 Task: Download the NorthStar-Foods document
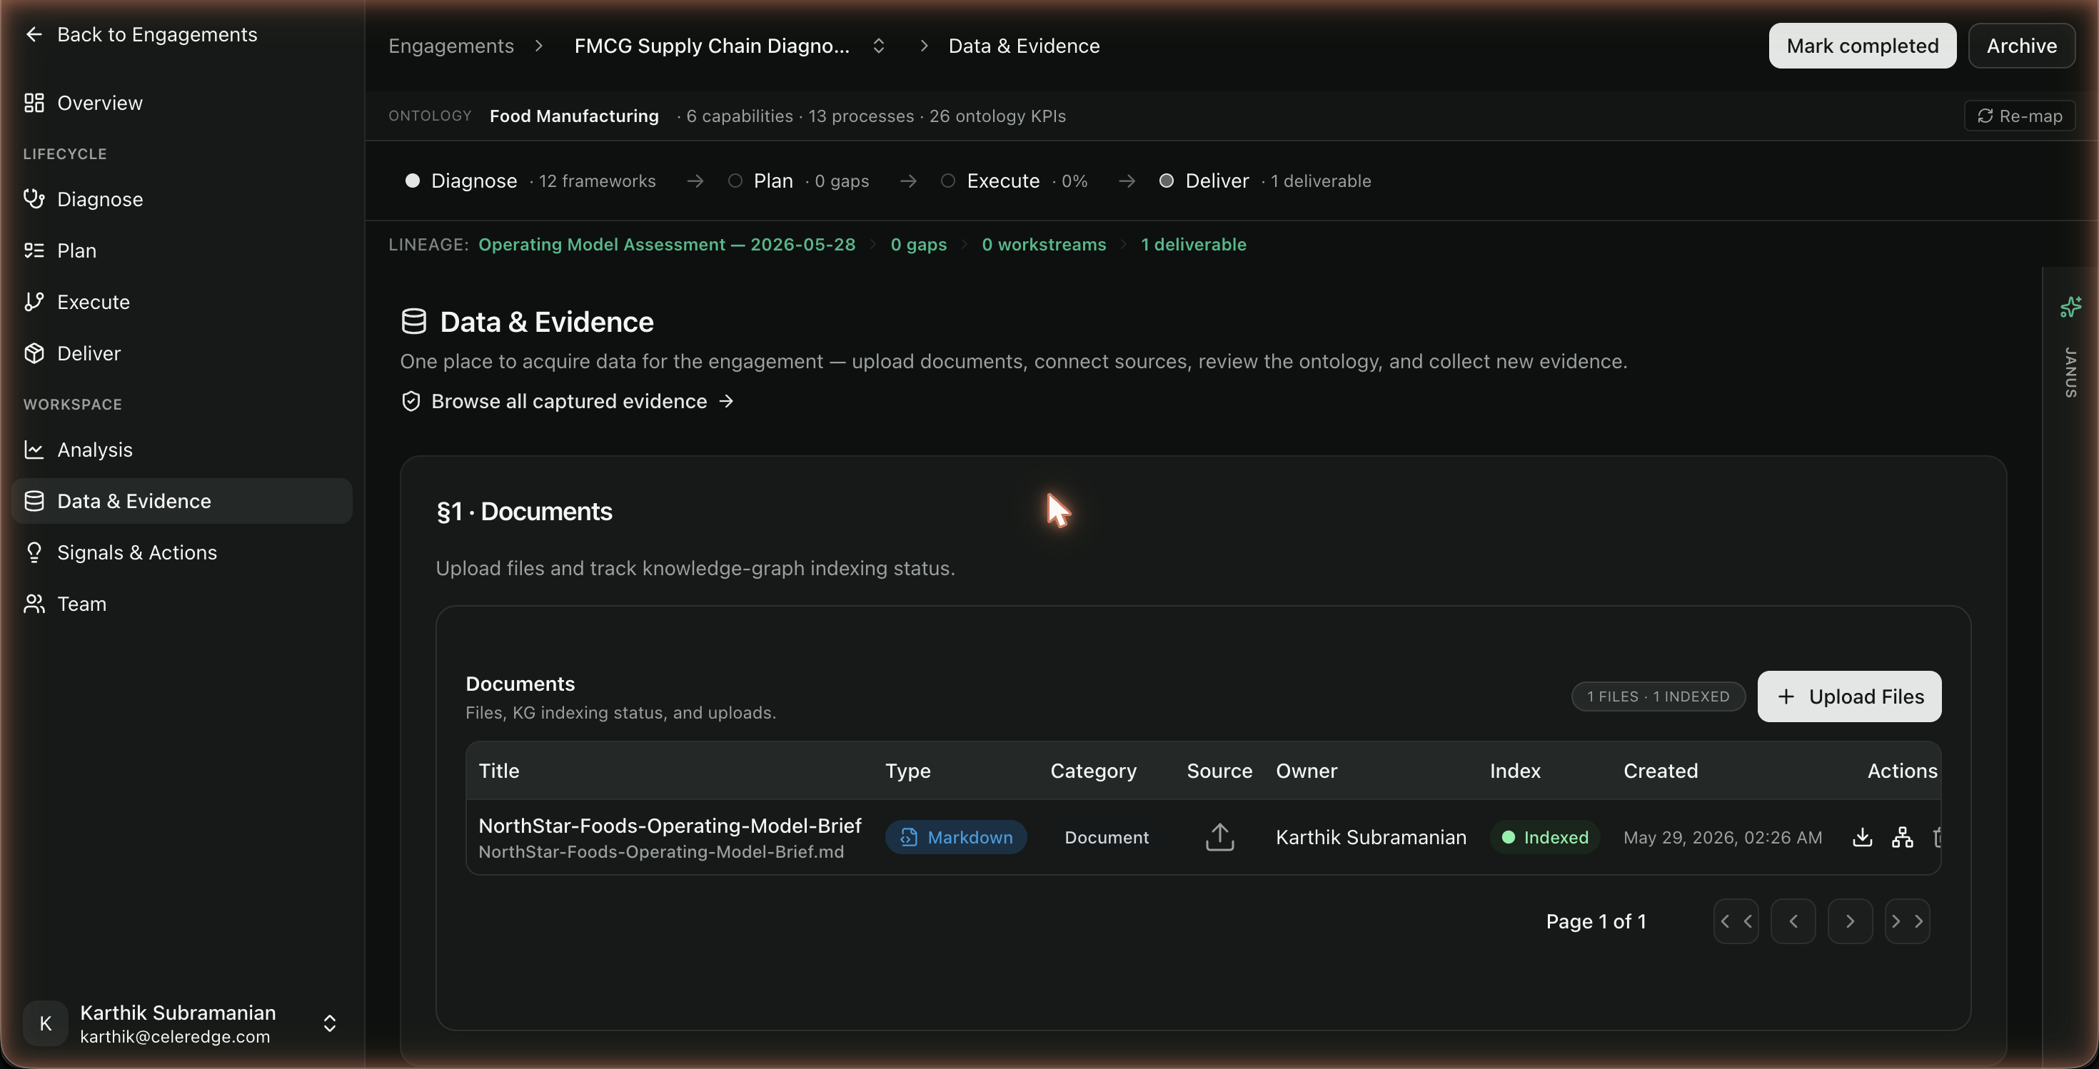(x=1862, y=837)
